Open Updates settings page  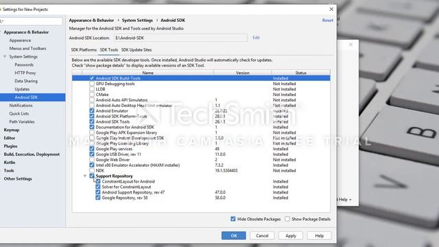point(22,89)
